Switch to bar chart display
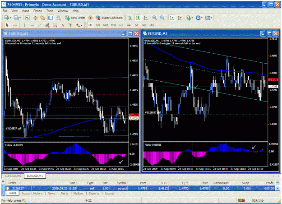Screen dimensions: 282x204 click(130, 18)
